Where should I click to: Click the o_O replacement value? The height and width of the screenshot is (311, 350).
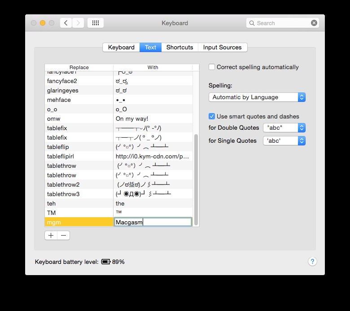click(121, 109)
